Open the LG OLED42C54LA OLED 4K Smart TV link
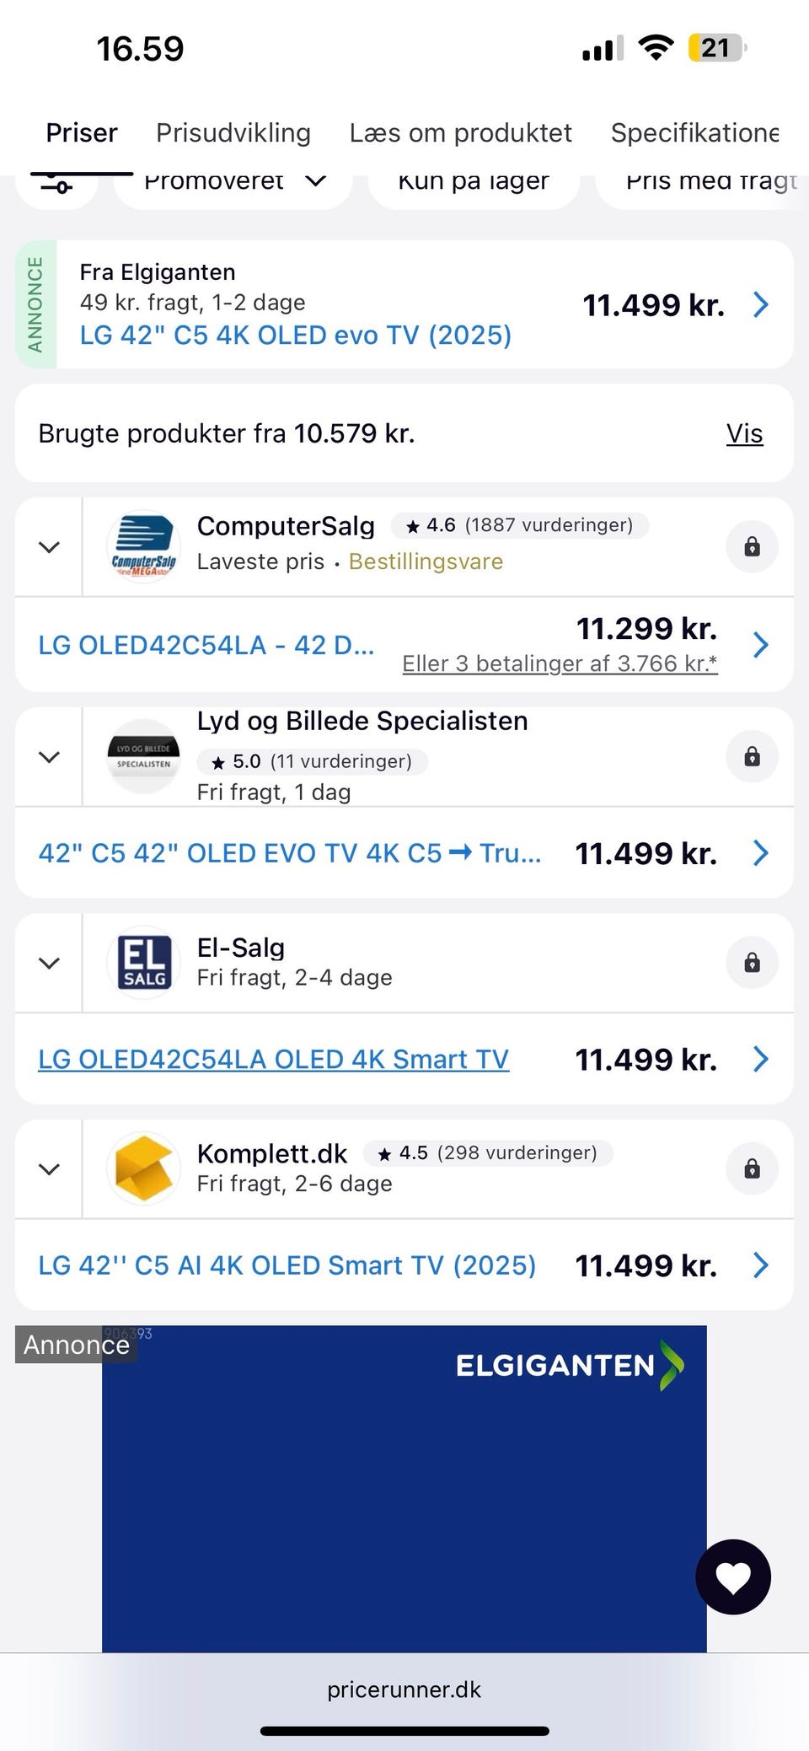Viewport: 809px width, 1751px height. coord(273,1059)
